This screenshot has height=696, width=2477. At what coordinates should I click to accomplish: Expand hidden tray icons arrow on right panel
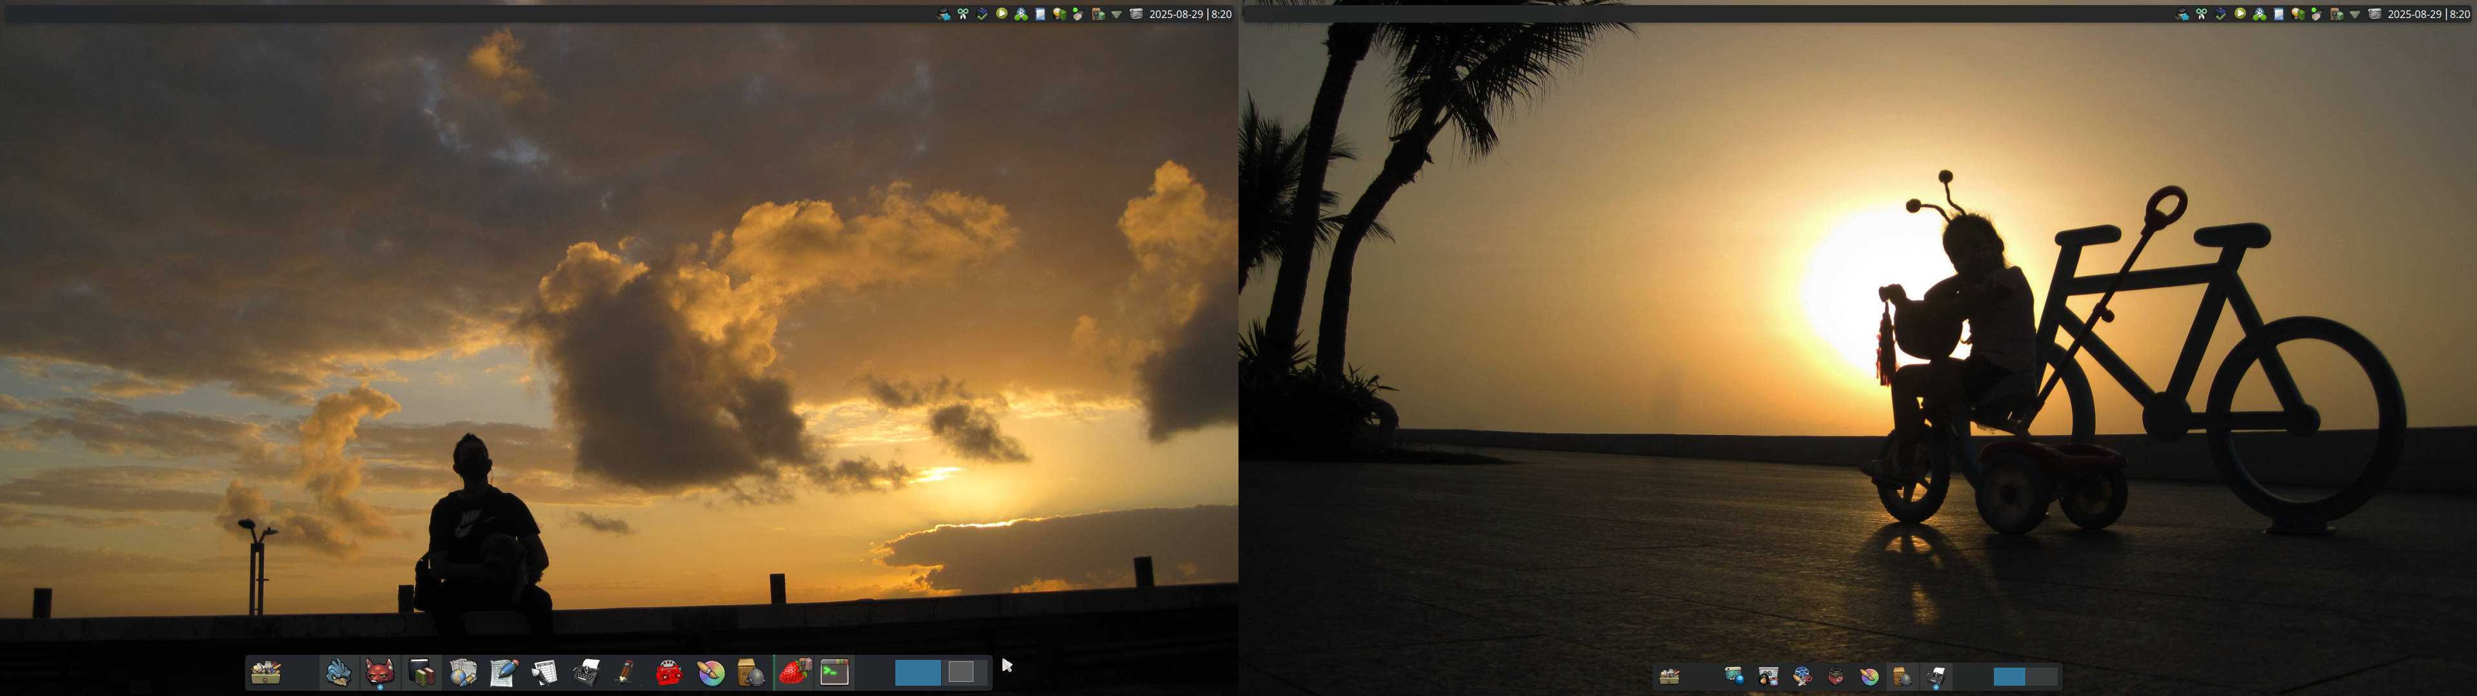point(2355,14)
